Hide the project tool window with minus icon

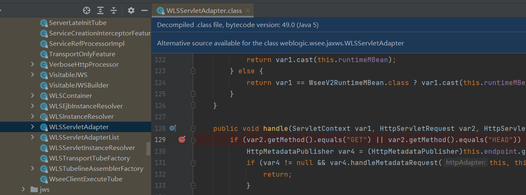[145, 10]
